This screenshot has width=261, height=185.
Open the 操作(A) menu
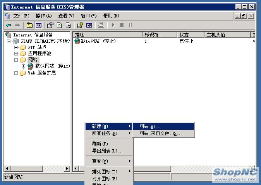click(44, 16)
